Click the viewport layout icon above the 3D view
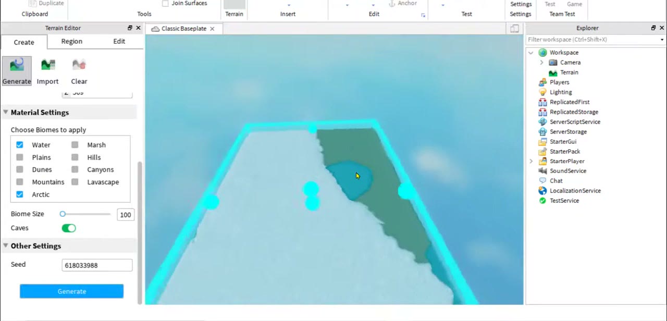Viewport: 667px width, 321px height. coord(514,29)
